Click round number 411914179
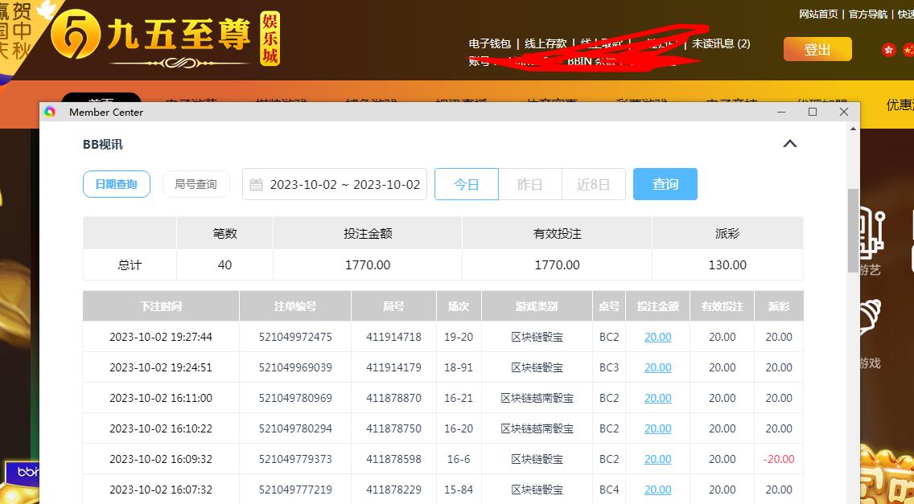914x504 pixels. (x=393, y=367)
